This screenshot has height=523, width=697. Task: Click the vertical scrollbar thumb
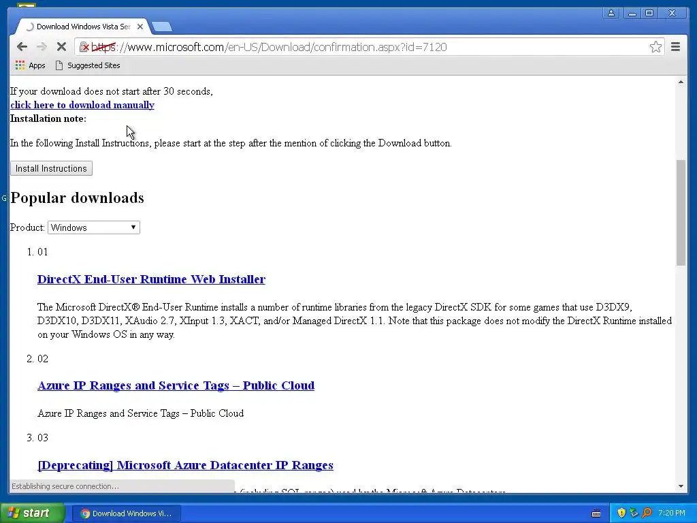[x=681, y=212]
